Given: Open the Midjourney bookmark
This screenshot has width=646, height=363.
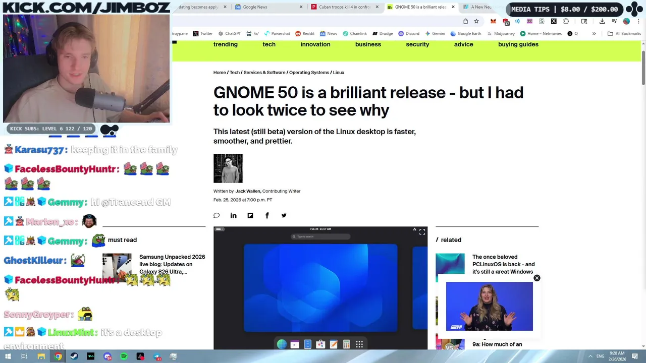Looking at the screenshot, I should (x=500, y=34).
